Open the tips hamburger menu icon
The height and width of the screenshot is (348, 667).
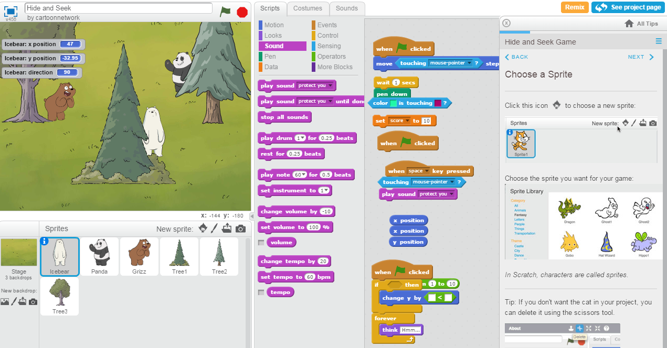pyautogui.click(x=659, y=41)
